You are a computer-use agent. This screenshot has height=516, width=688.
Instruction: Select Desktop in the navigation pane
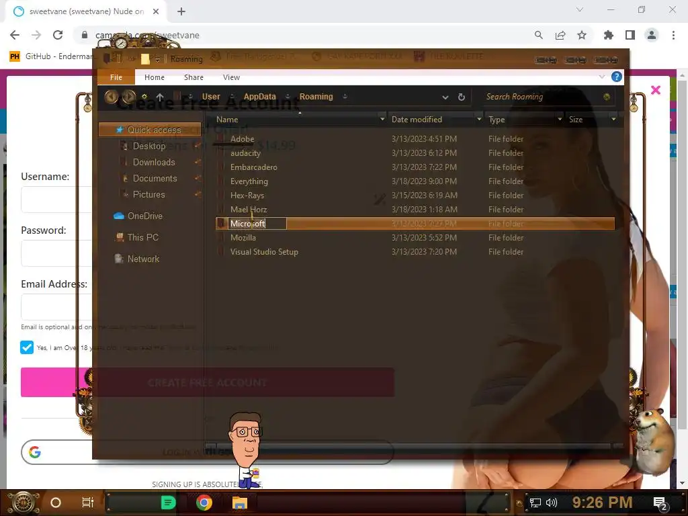coord(149,146)
